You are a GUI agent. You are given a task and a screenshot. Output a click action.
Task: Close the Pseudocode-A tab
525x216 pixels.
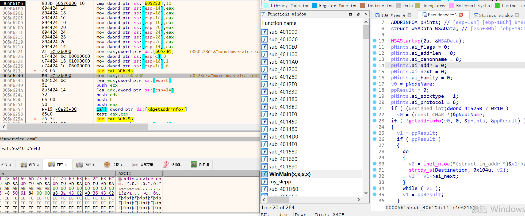461,15
